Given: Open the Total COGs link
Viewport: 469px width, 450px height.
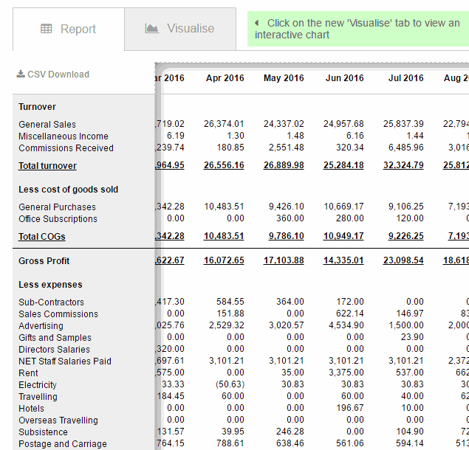Looking at the screenshot, I should 42,237.
